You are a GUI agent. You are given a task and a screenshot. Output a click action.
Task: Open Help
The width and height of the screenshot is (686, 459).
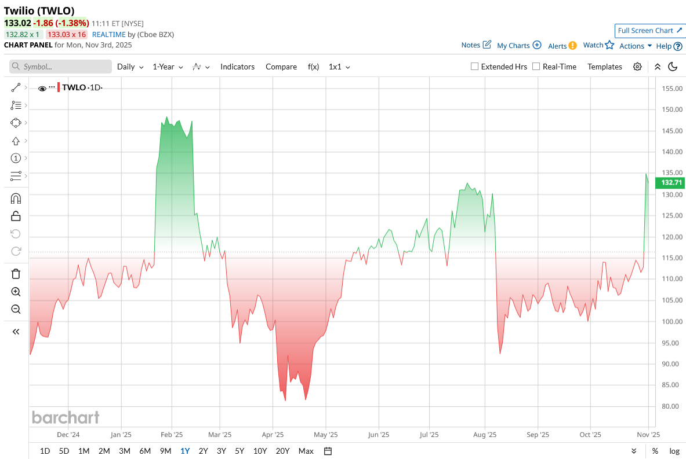(x=669, y=46)
